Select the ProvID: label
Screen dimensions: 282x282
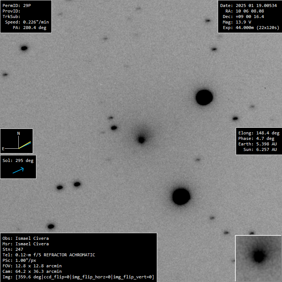click(x=11, y=11)
